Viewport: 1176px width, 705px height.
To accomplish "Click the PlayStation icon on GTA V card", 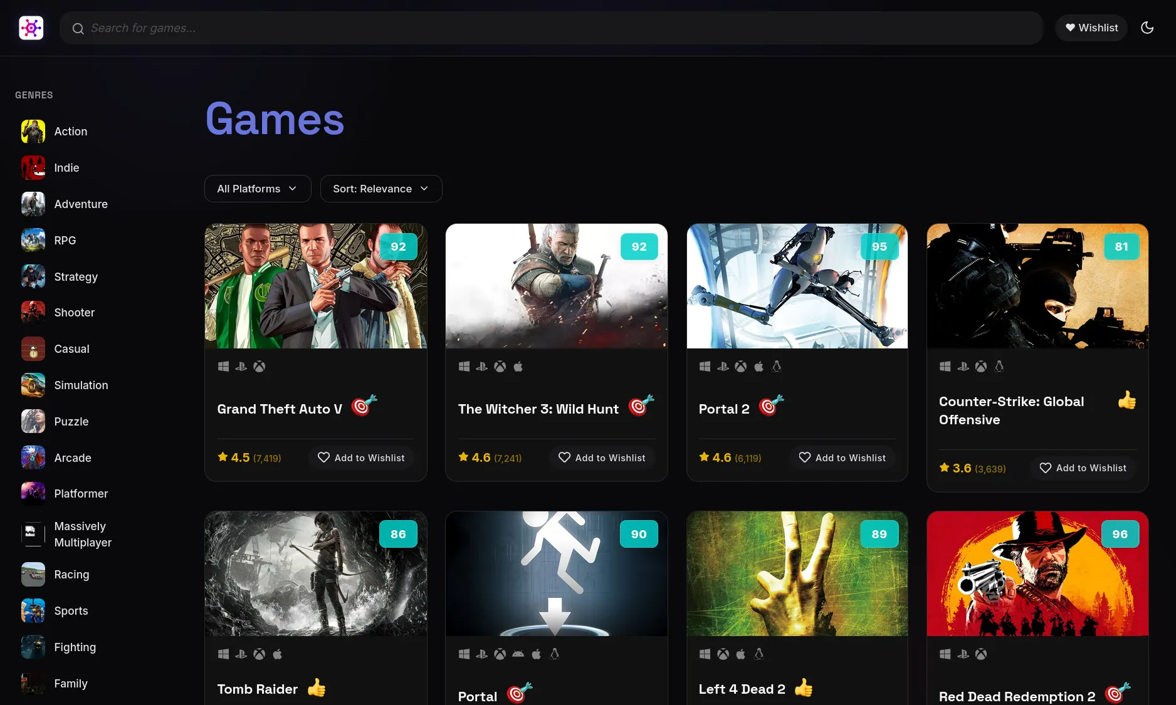I will point(241,367).
